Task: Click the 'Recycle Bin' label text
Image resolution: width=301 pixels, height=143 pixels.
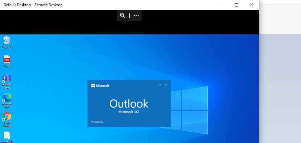Action: click(x=7, y=47)
